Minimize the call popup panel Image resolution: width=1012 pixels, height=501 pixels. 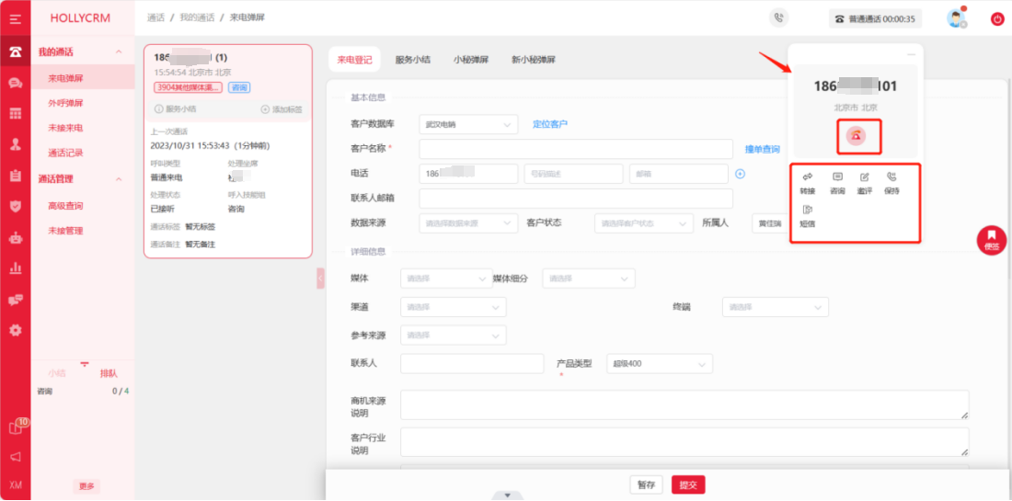[x=911, y=54]
